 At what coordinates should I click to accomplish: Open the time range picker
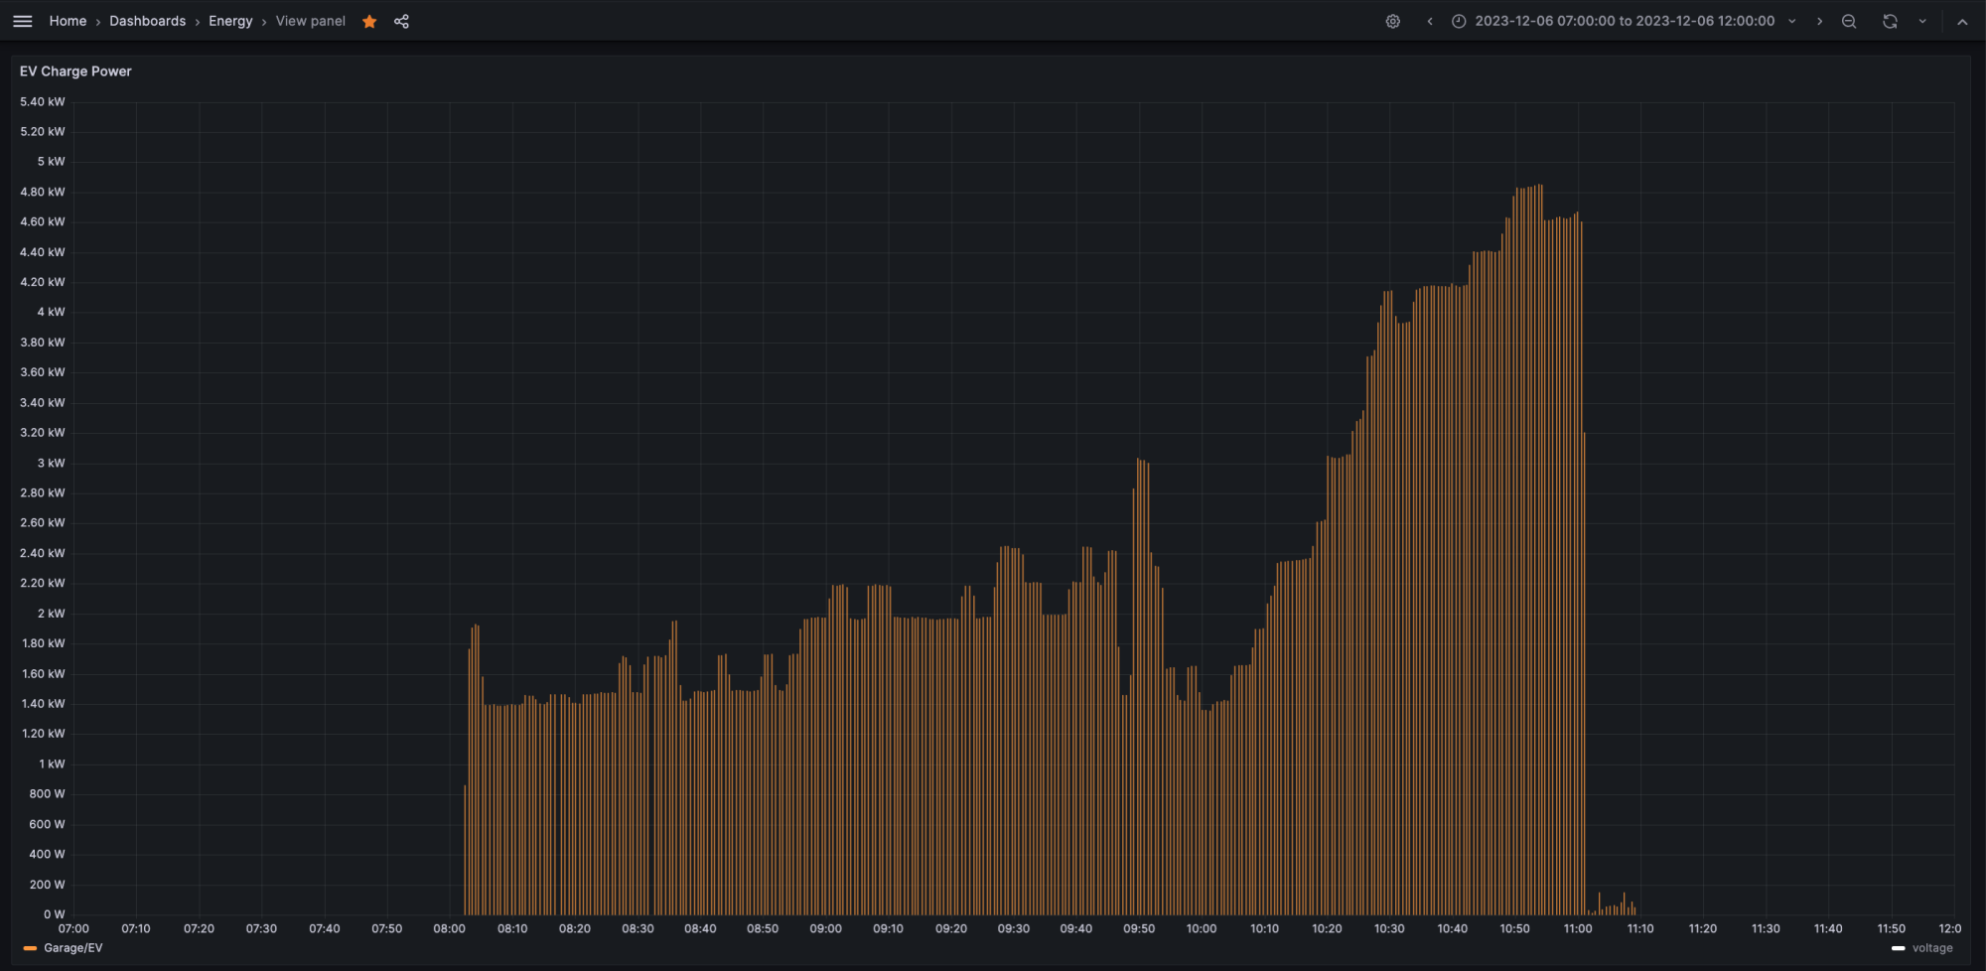coord(1625,21)
